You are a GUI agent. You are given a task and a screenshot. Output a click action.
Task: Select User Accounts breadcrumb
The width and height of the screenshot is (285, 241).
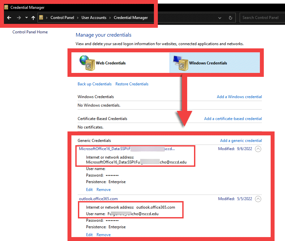94,18
